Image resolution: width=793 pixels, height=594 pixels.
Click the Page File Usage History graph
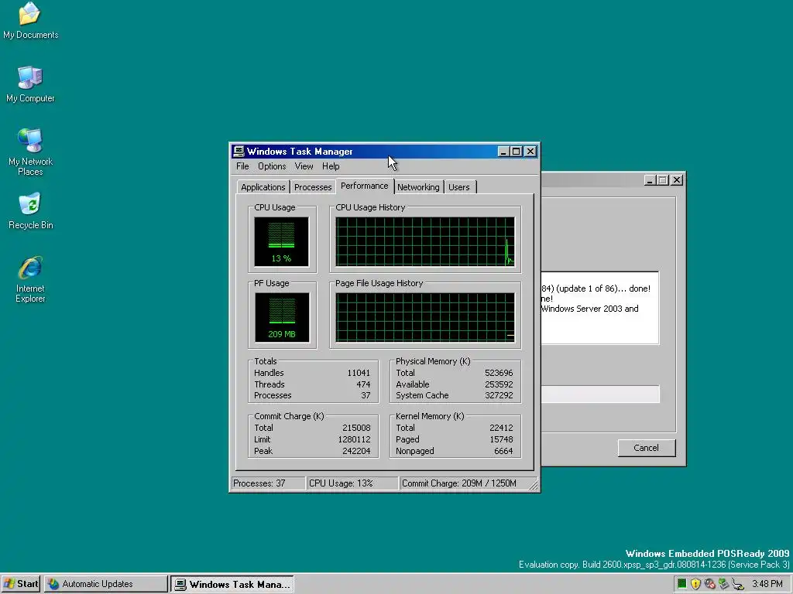pos(425,317)
